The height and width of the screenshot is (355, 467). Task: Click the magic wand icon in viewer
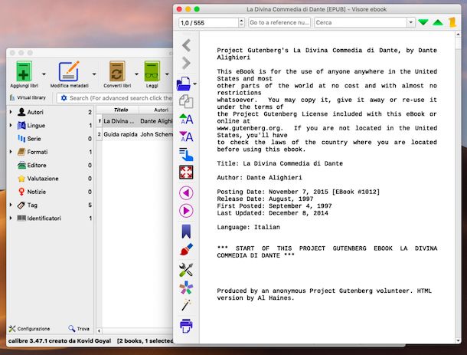(x=186, y=305)
